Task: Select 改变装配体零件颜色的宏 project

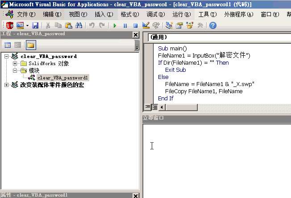Action: (x=52, y=85)
